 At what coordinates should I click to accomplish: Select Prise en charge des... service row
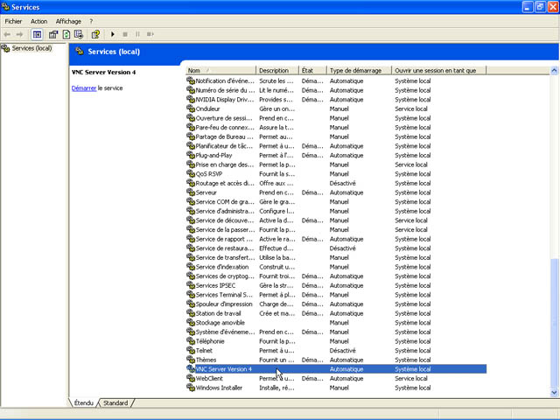click(336, 164)
